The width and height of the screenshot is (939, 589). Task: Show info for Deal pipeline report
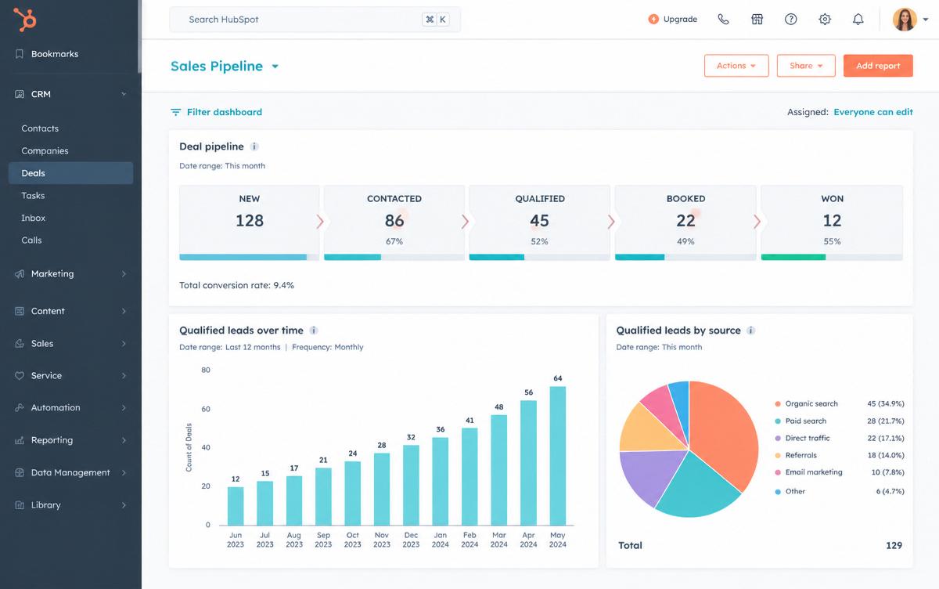pyautogui.click(x=254, y=146)
